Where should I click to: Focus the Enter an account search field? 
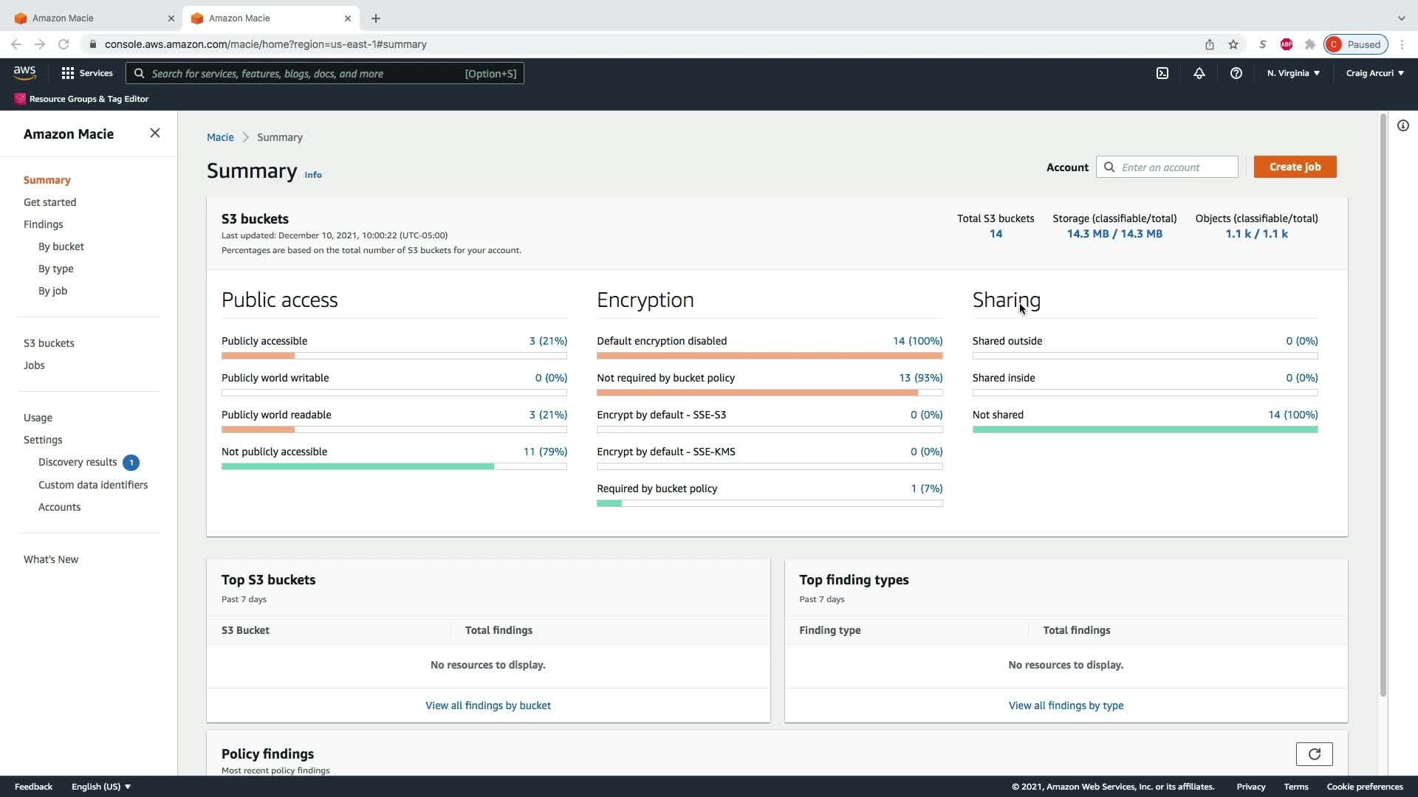(x=1174, y=168)
